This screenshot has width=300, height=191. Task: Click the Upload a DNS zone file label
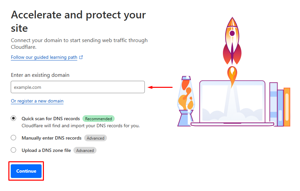click(46, 150)
